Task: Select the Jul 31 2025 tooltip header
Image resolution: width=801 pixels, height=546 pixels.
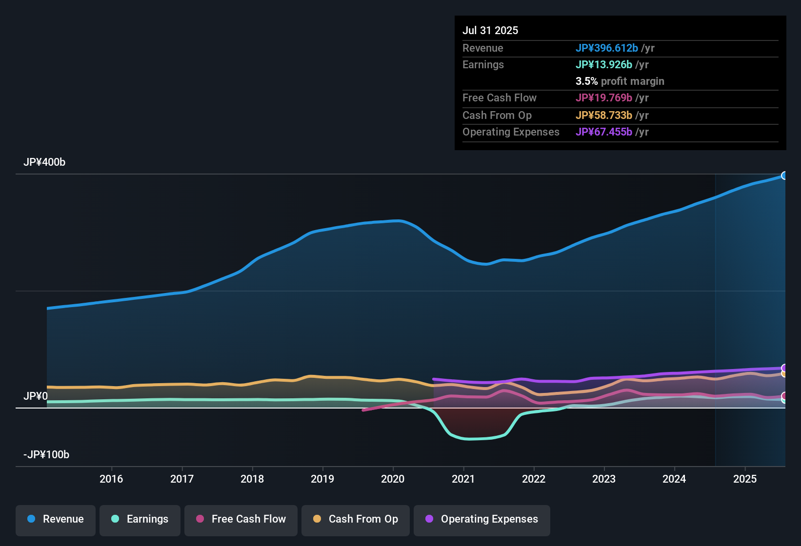Action: [490, 30]
